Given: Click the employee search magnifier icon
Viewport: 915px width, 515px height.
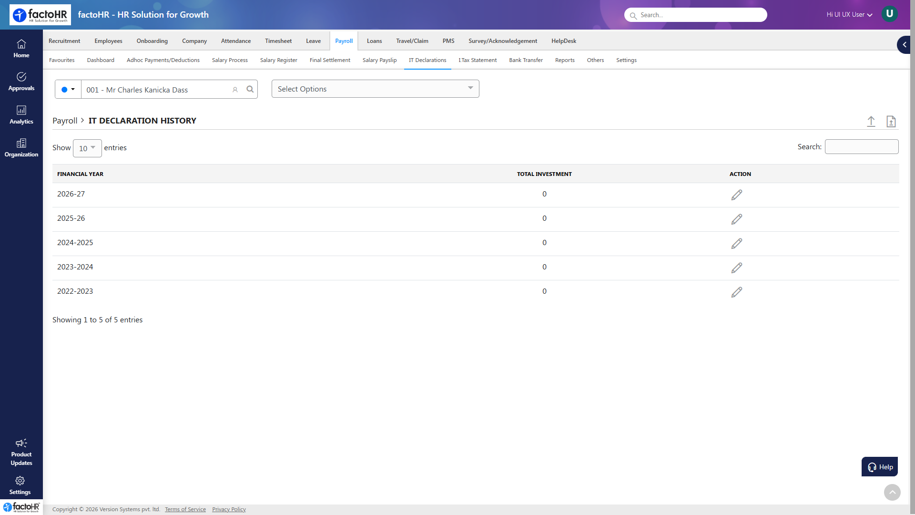Looking at the screenshot, I should (x=250, y=89).
